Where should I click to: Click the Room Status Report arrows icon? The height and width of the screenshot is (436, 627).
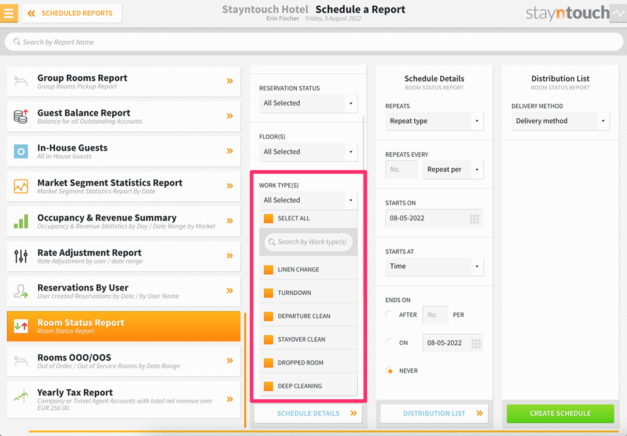click(x=21, y=326)
